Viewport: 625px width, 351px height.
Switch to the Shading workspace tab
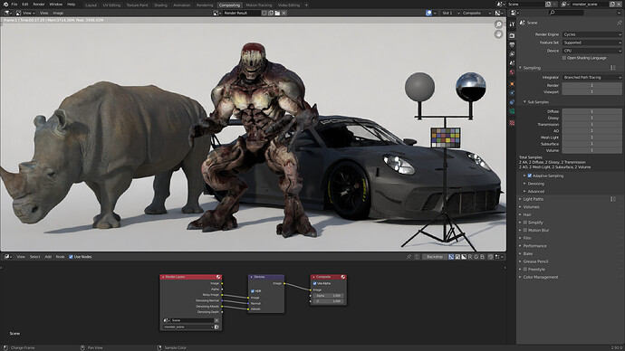click(160, 5)
